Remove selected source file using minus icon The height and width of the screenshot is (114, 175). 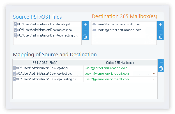coord(85,30)
